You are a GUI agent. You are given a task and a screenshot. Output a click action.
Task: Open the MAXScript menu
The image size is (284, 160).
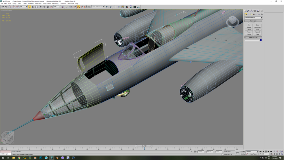(71, 4)
